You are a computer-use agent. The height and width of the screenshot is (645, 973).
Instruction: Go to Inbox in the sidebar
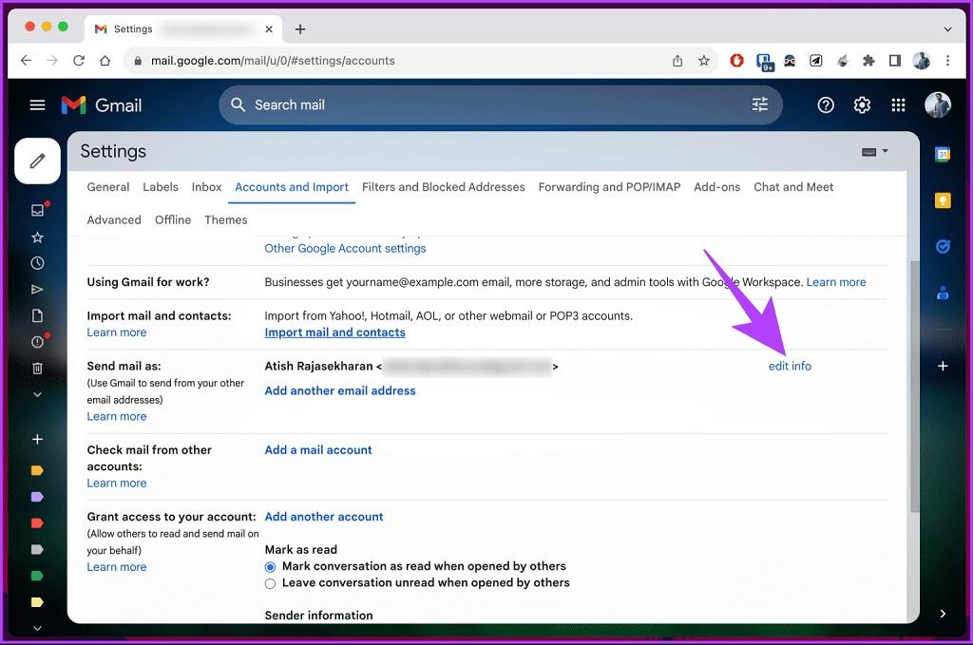[x=37, y=210]
